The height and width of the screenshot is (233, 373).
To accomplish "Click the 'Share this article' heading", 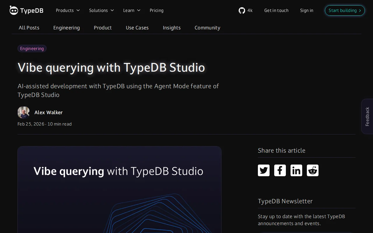I will 281,151.
